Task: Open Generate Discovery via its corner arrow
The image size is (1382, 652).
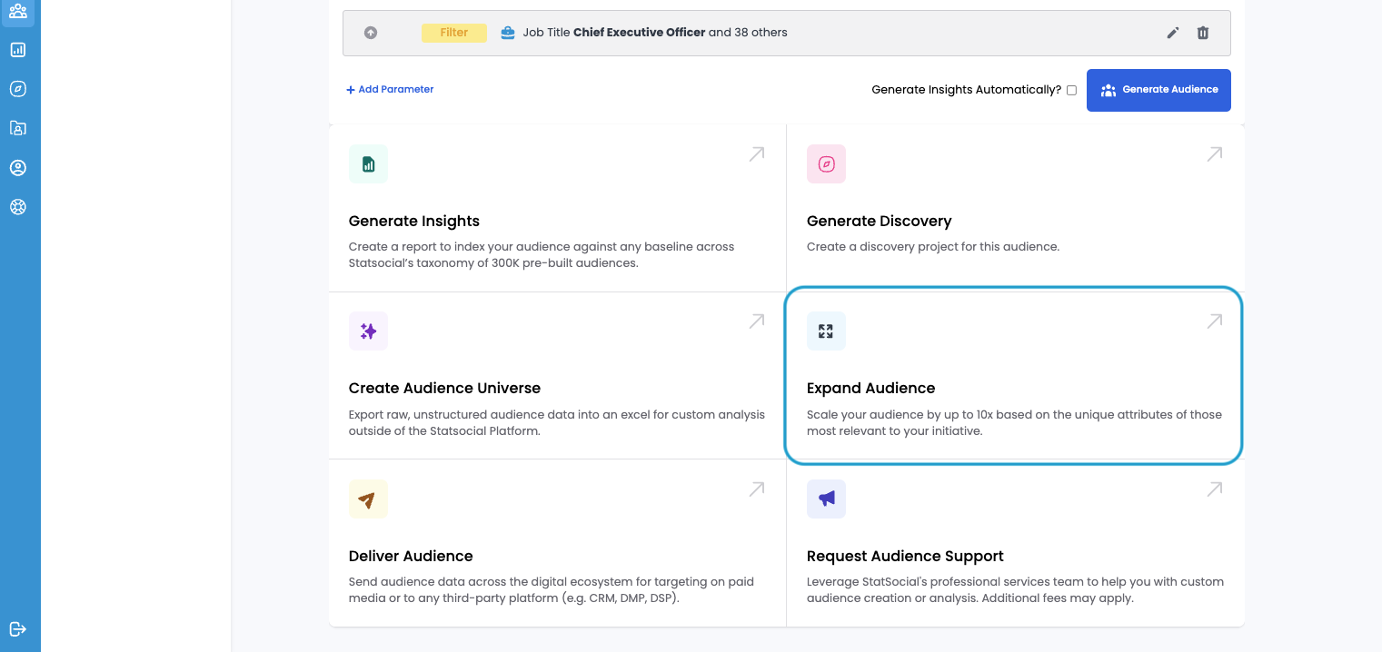Action: coord(1214,154)
